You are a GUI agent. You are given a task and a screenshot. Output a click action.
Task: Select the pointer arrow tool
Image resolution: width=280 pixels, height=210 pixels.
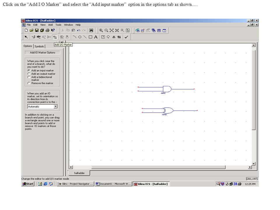26,37
